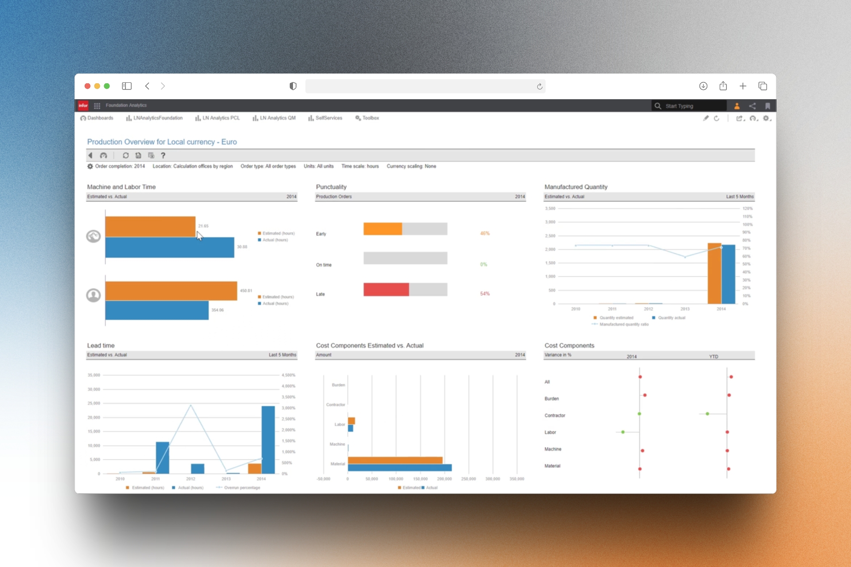Open the Dashboards menu
Screen dimensions: 851x567
[x=97, y=118]
